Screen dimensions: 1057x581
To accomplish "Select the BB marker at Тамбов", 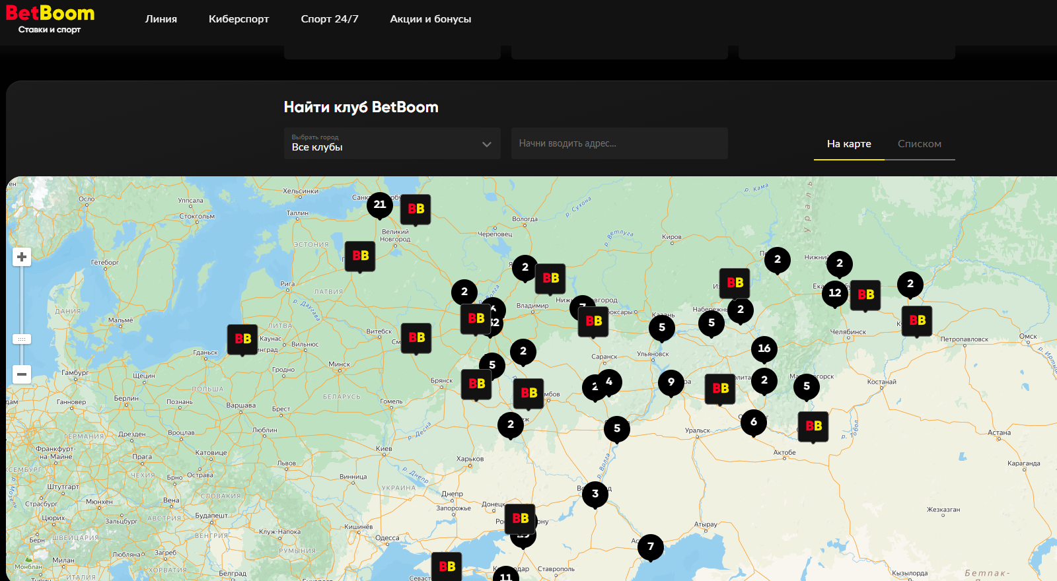I will click(x=528, y=393).
